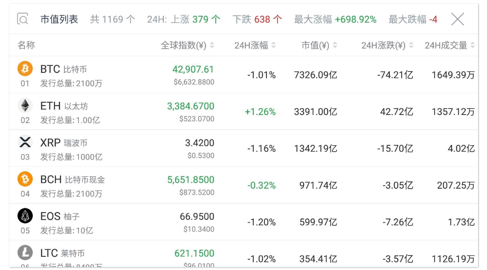Click BTC 24H change -1.01%

pyautogui.click(x=261, y=75)
